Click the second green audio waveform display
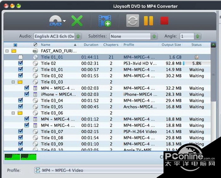The height and width of the screenshot is (178, 221). [x=29, y=157]
